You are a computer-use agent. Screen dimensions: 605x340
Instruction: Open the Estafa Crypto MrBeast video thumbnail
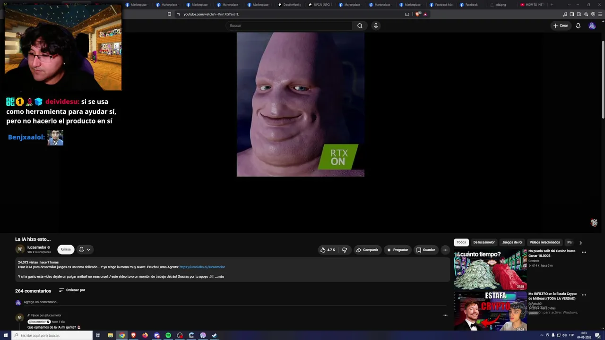tap(491, 311)
